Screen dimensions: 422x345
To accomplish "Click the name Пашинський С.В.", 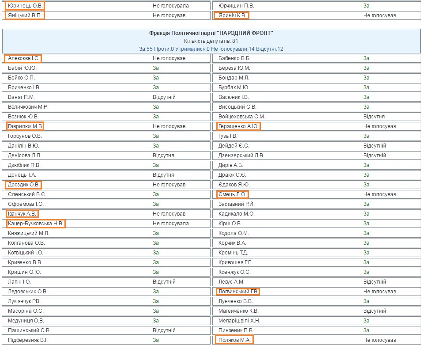I will point(29,330).
